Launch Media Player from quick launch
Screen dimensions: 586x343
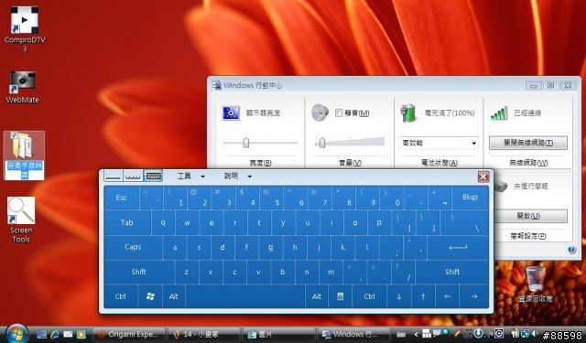click(x=81, y=335)
